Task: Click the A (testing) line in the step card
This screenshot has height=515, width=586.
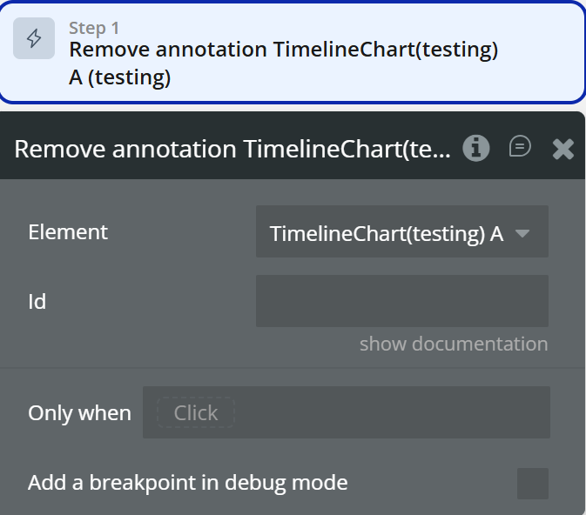Action: pyautogui.click(x=119, y=77)
